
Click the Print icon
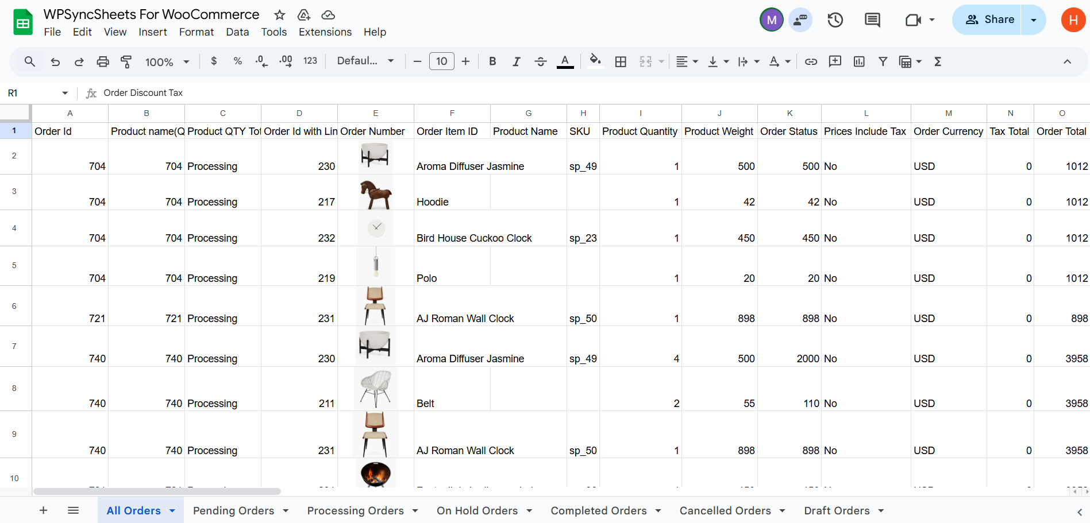(103, 61)
